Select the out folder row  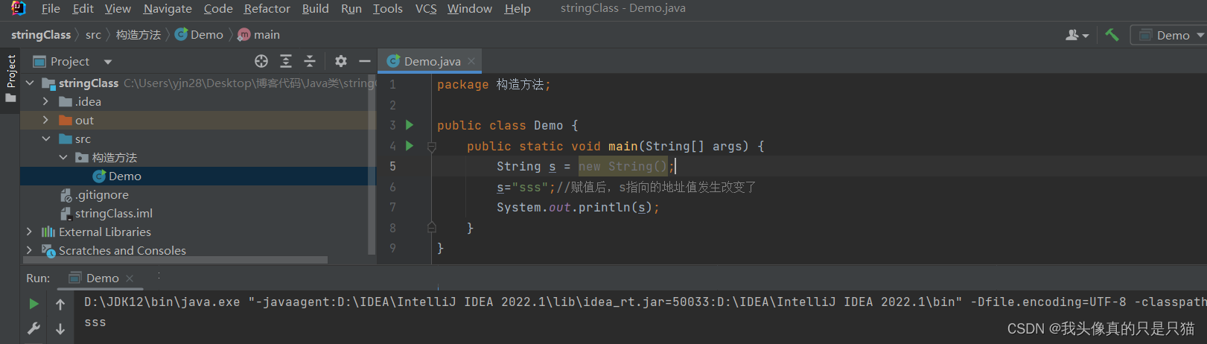coord(198,120)
